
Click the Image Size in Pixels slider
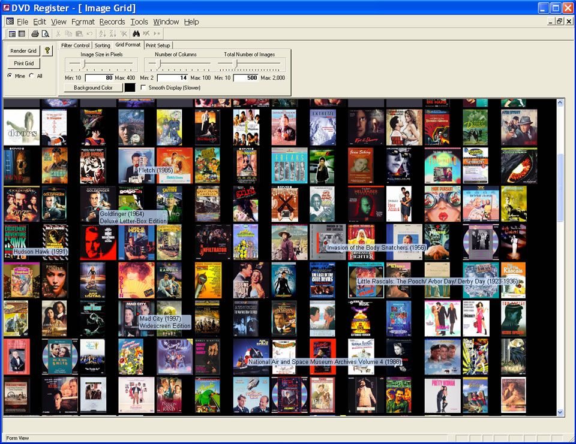coord(101,65)
